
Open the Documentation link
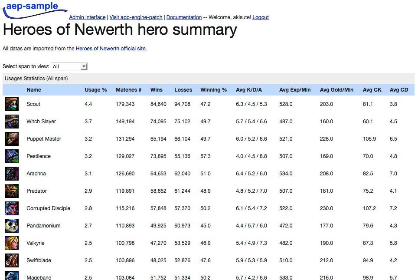pos(184,17)
